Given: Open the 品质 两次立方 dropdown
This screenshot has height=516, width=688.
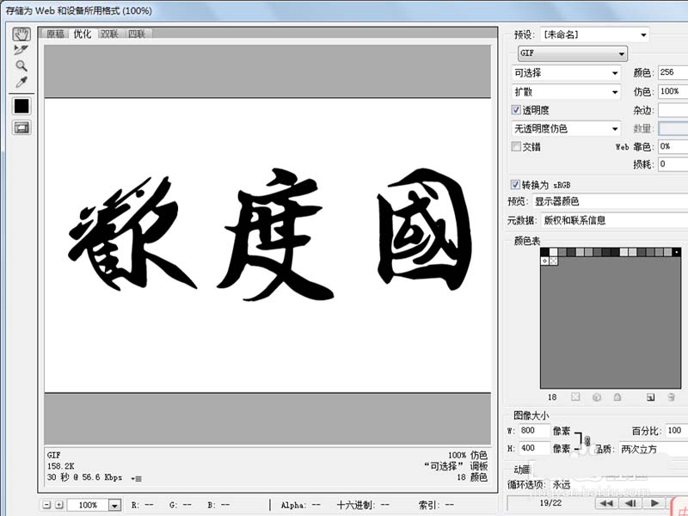Looking at the screenshot, I should tap(654, 449).
